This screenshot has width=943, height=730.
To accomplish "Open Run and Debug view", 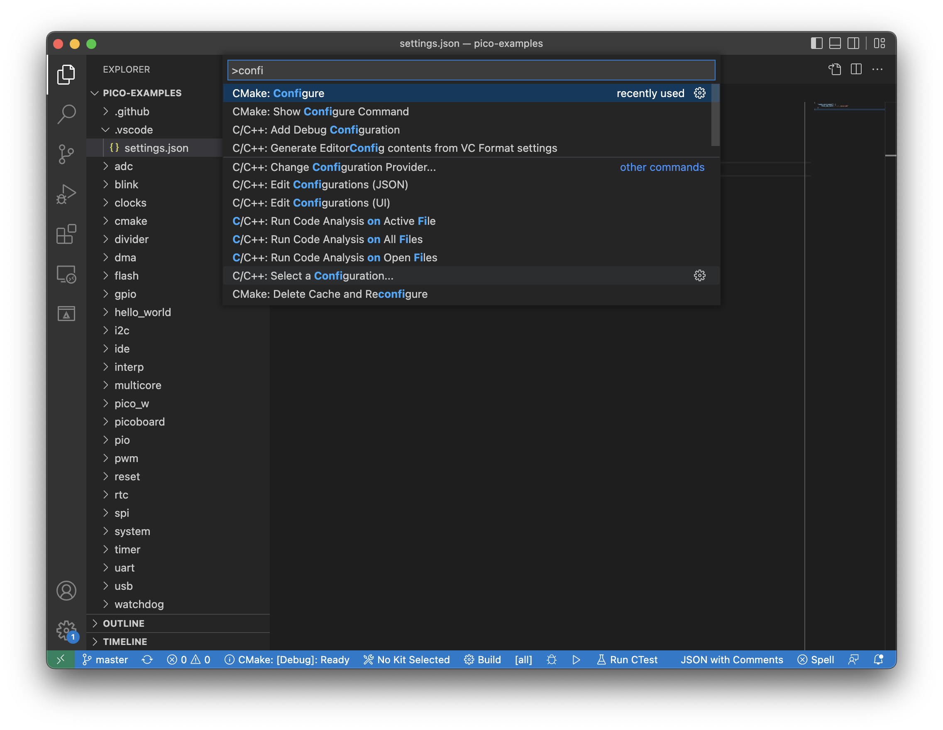I will tap(66, 194).
